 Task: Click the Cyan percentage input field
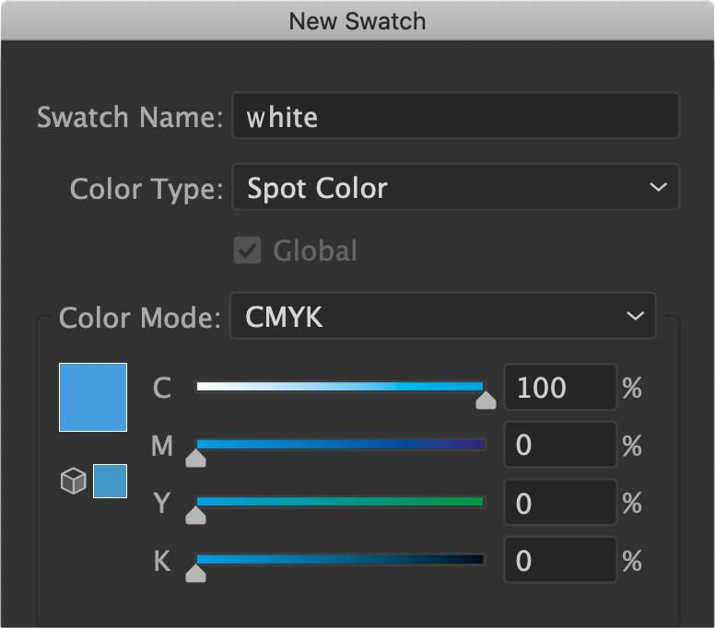point(559,388)
